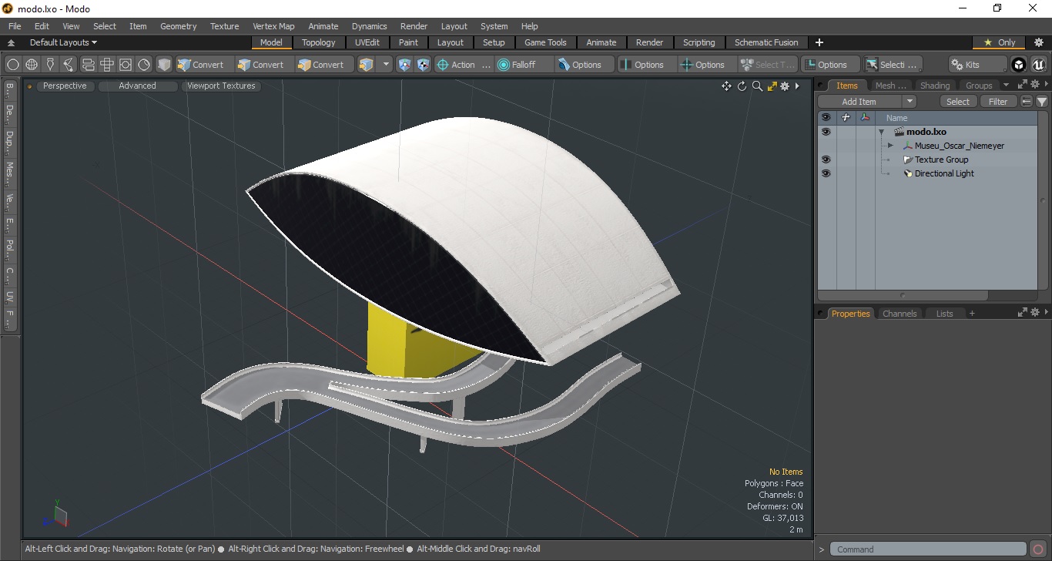Click the pie-circle toolbar icon

tap(144, 65)
